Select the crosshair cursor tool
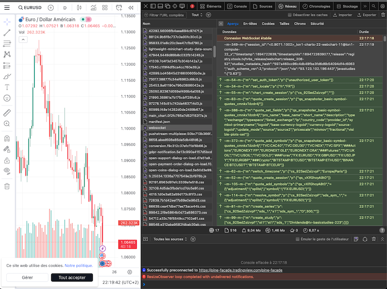Screen dimensions: 387x289 7,22
